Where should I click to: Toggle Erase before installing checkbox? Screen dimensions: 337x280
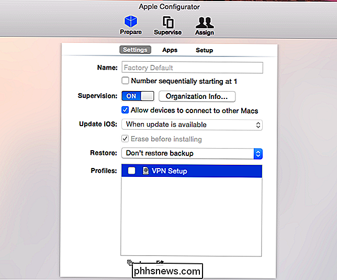tap(125, 139)
